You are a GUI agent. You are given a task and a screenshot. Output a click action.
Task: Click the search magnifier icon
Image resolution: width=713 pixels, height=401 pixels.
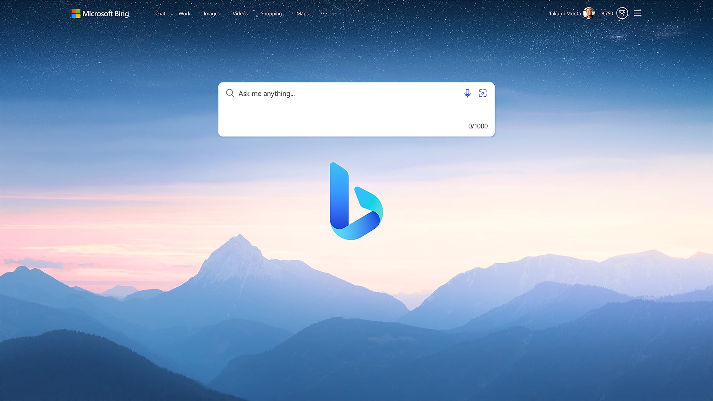[229, 93]
